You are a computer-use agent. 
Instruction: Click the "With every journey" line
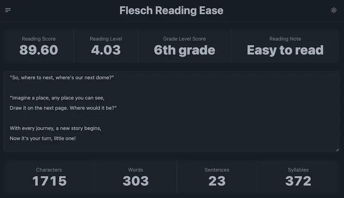[55, 128]
